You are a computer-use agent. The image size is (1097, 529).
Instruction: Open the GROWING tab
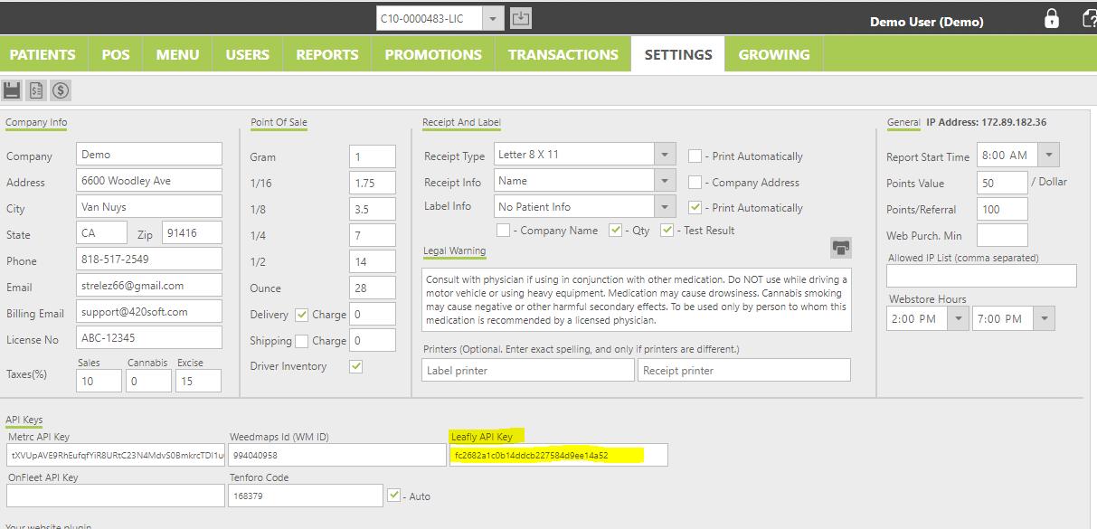pos(774,54)
